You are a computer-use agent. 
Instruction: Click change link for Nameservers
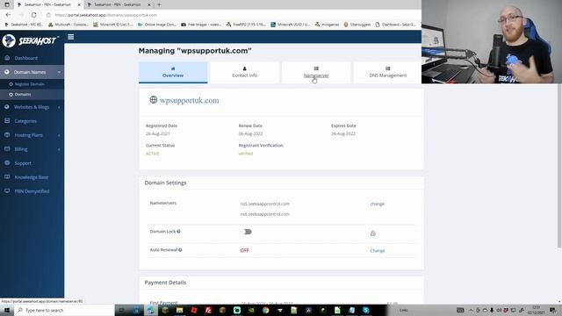pos(377,204)
